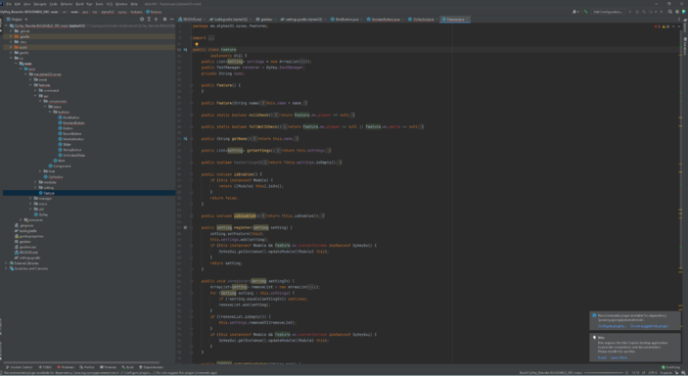Image resolution: width=688 pixels, height=376 pixels.
Task: Open the Problems tool window
Action: (66, 367)
